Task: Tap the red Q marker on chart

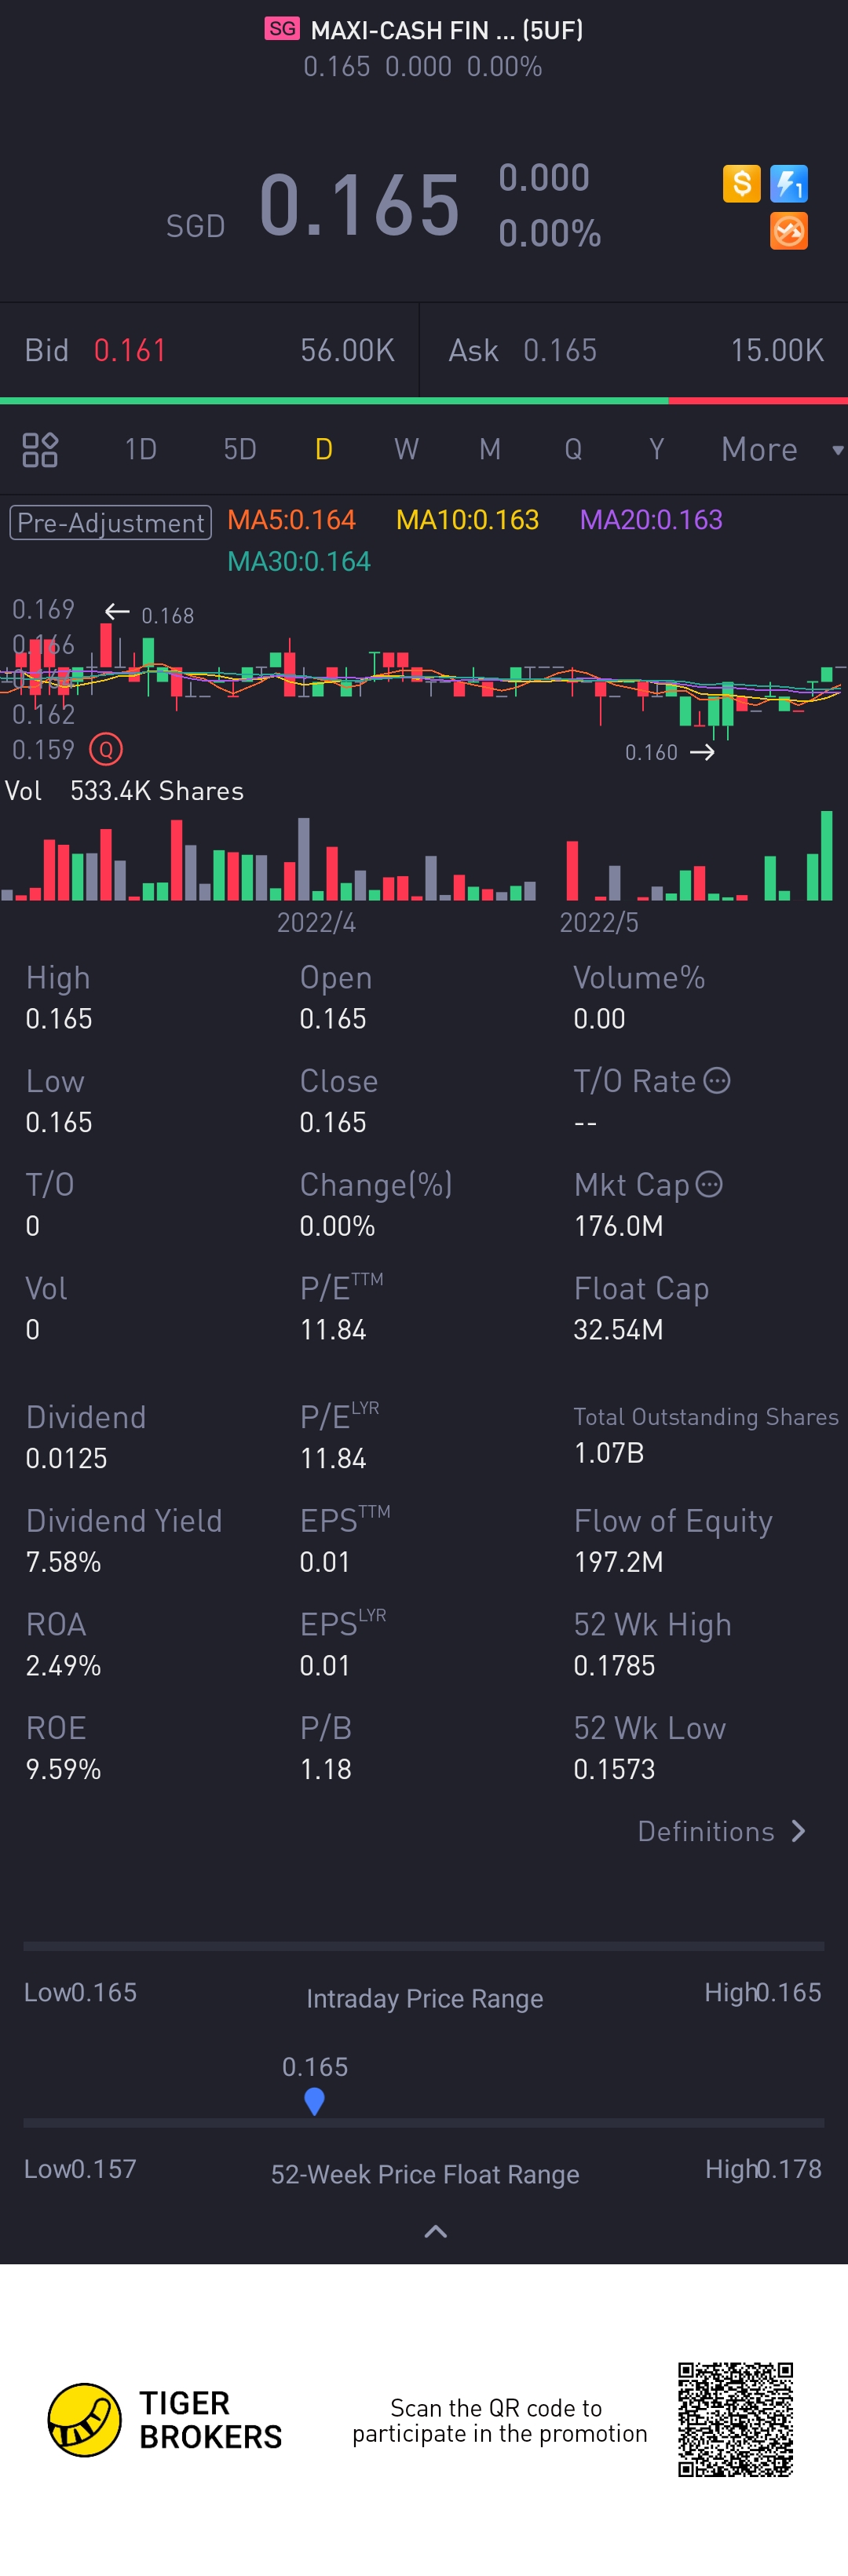Action: [x=106, y=749]
